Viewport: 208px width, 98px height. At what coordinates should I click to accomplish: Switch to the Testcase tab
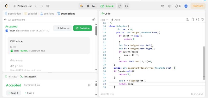click(11, 76)
